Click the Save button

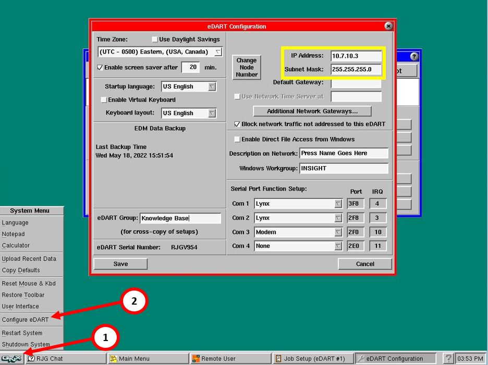click(x=120, y=264)
